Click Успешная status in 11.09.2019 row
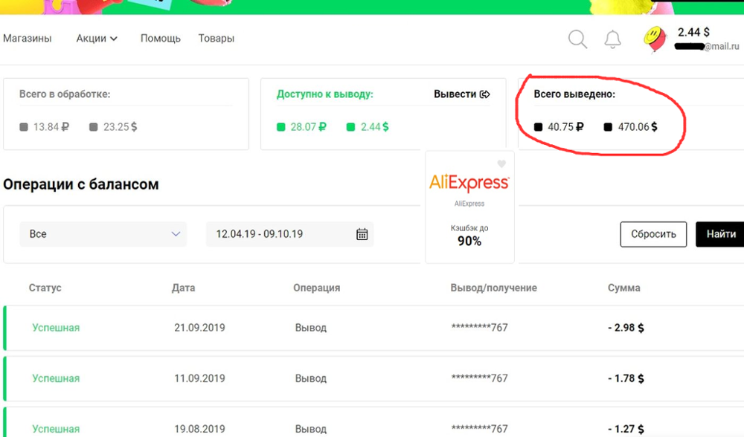This screenshot has height=437, width=744. (56, 379)
